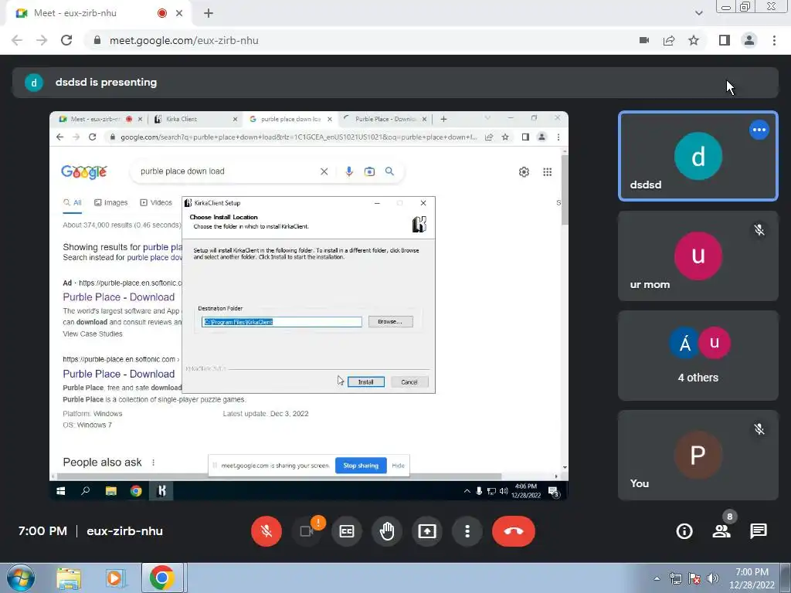Viewport: 791px width, 593px height.
Task: Clear the Google search box
Action: tap(324, 171)
